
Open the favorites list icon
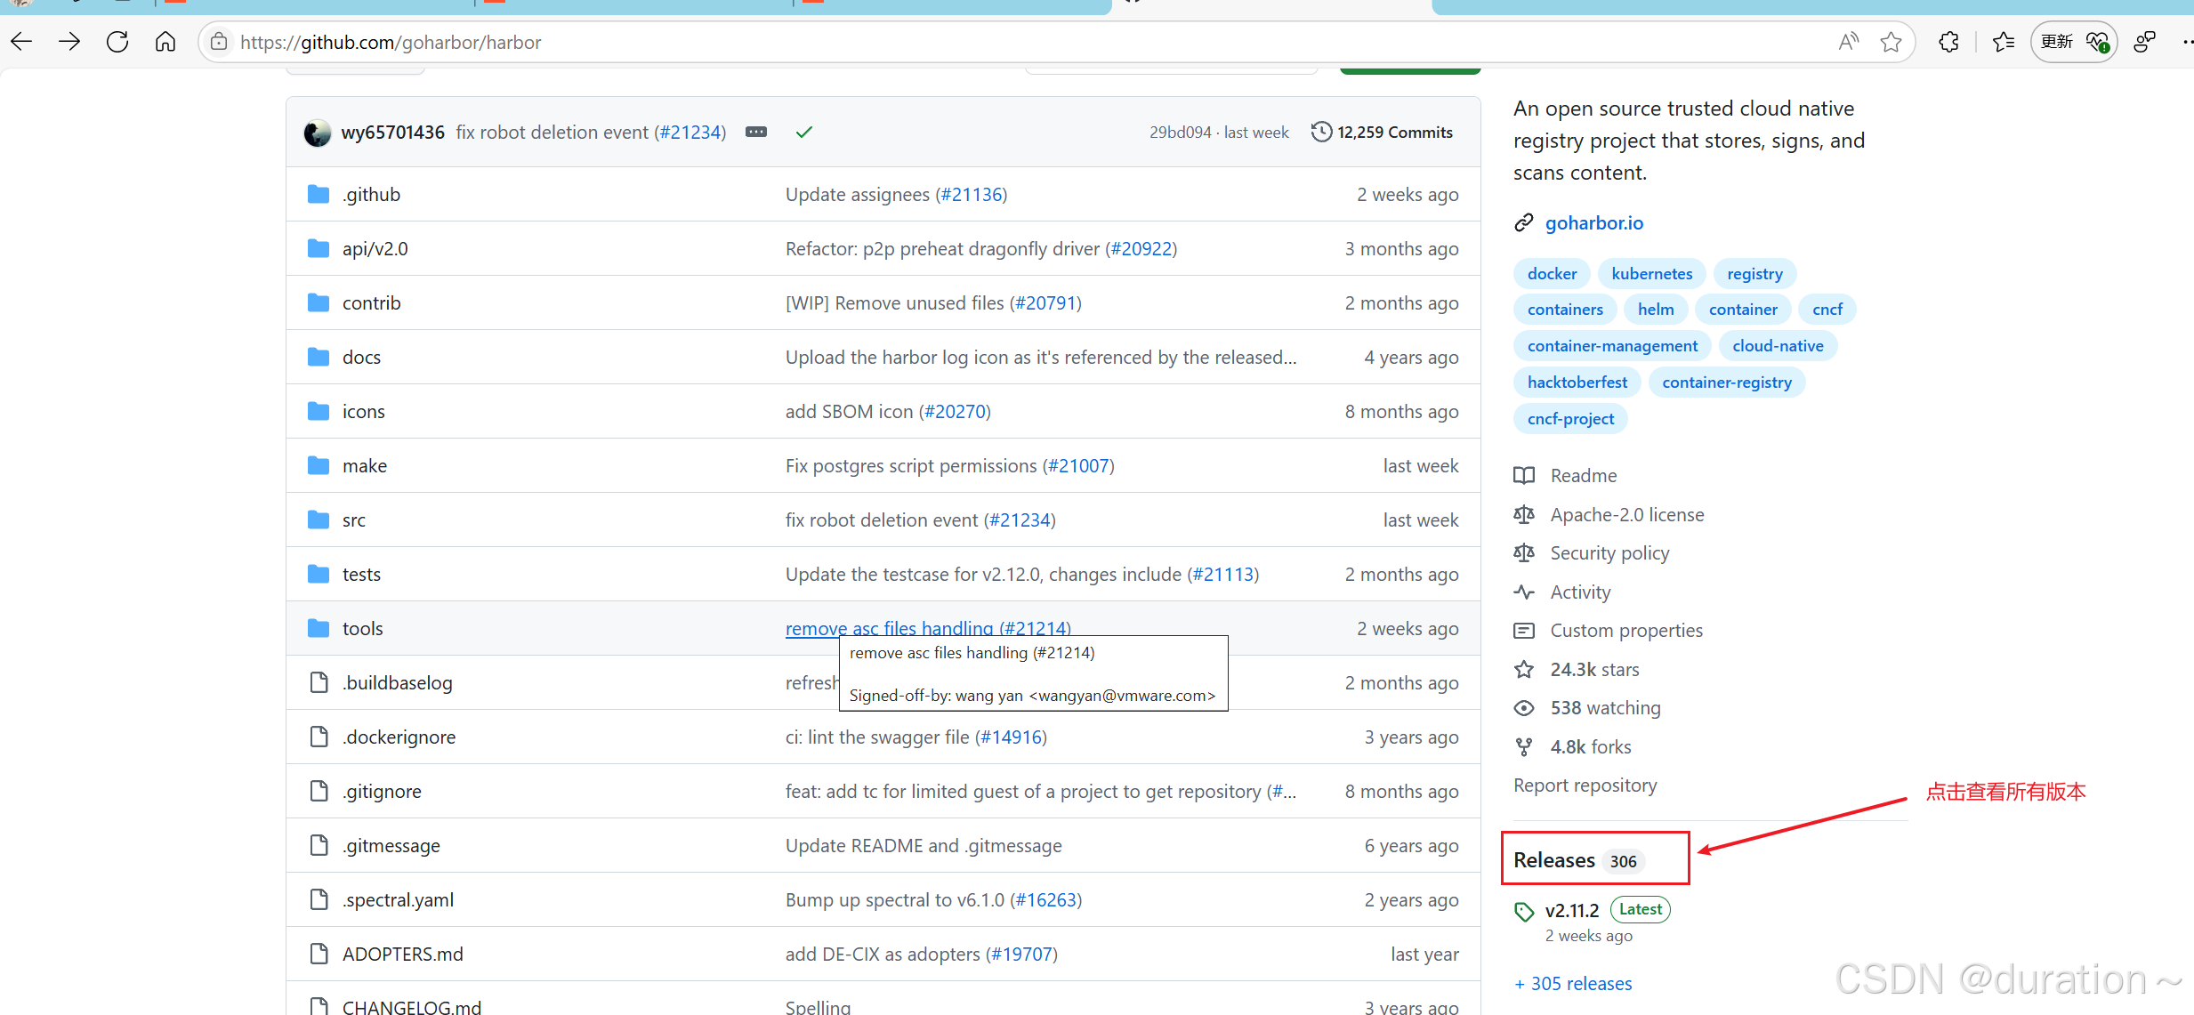point(2003,42)
